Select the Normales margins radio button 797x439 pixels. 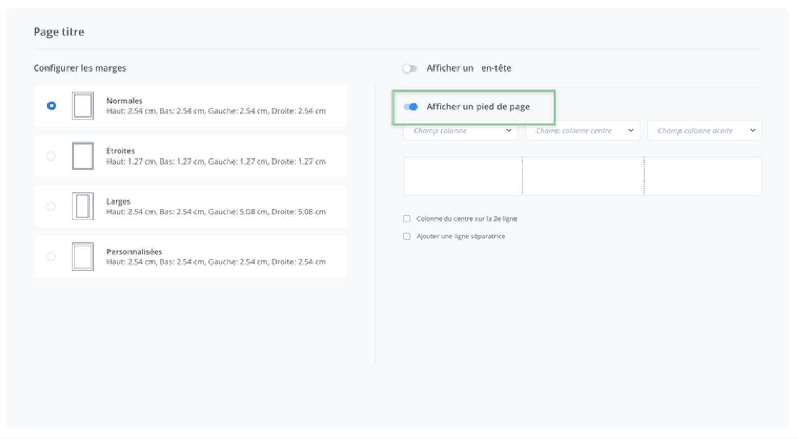point(51,106)
